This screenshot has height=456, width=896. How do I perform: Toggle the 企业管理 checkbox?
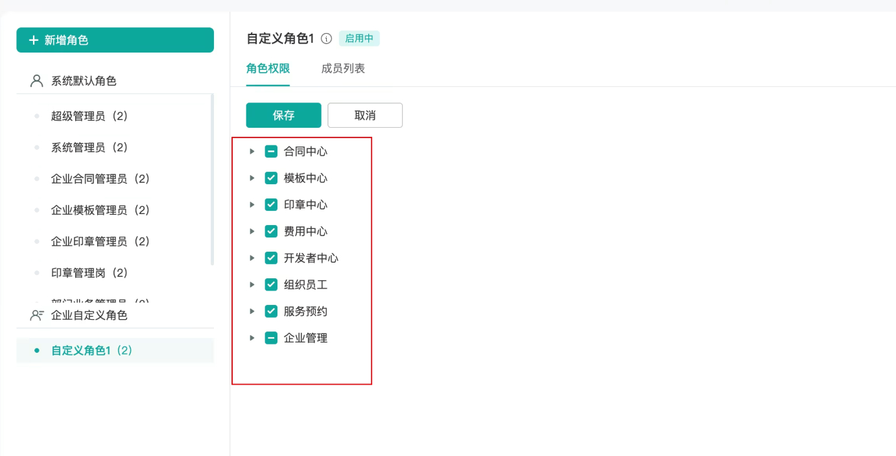pos(271,338)
